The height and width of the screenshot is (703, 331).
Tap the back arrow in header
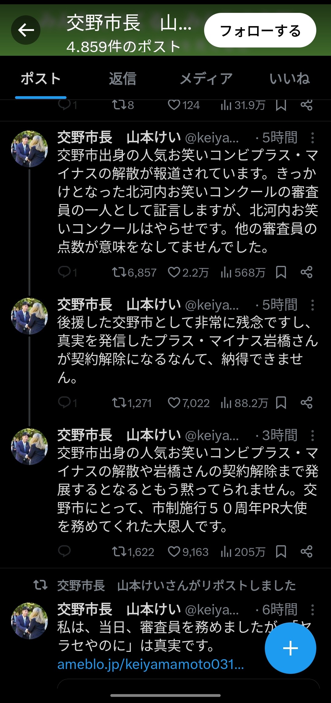(x=26, y=30)
